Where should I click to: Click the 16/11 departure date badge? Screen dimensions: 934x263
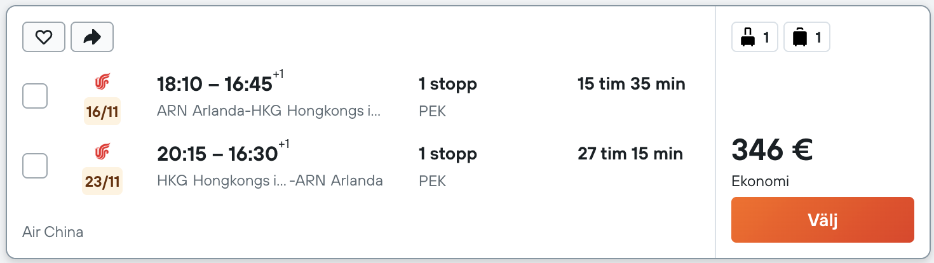[102, 112]
